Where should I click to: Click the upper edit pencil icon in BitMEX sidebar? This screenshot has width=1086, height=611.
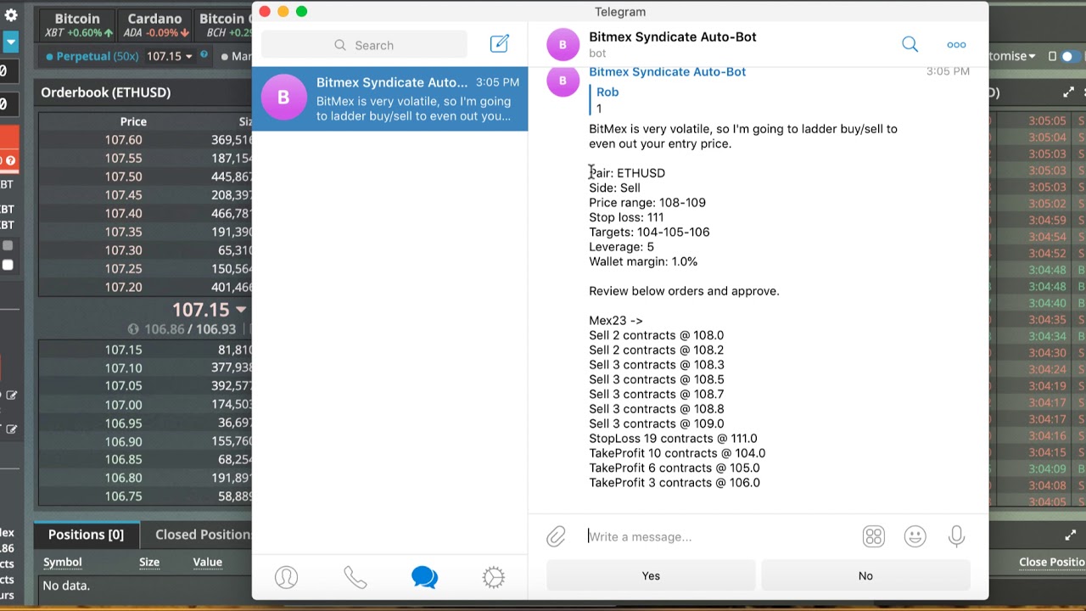[11, 395]
